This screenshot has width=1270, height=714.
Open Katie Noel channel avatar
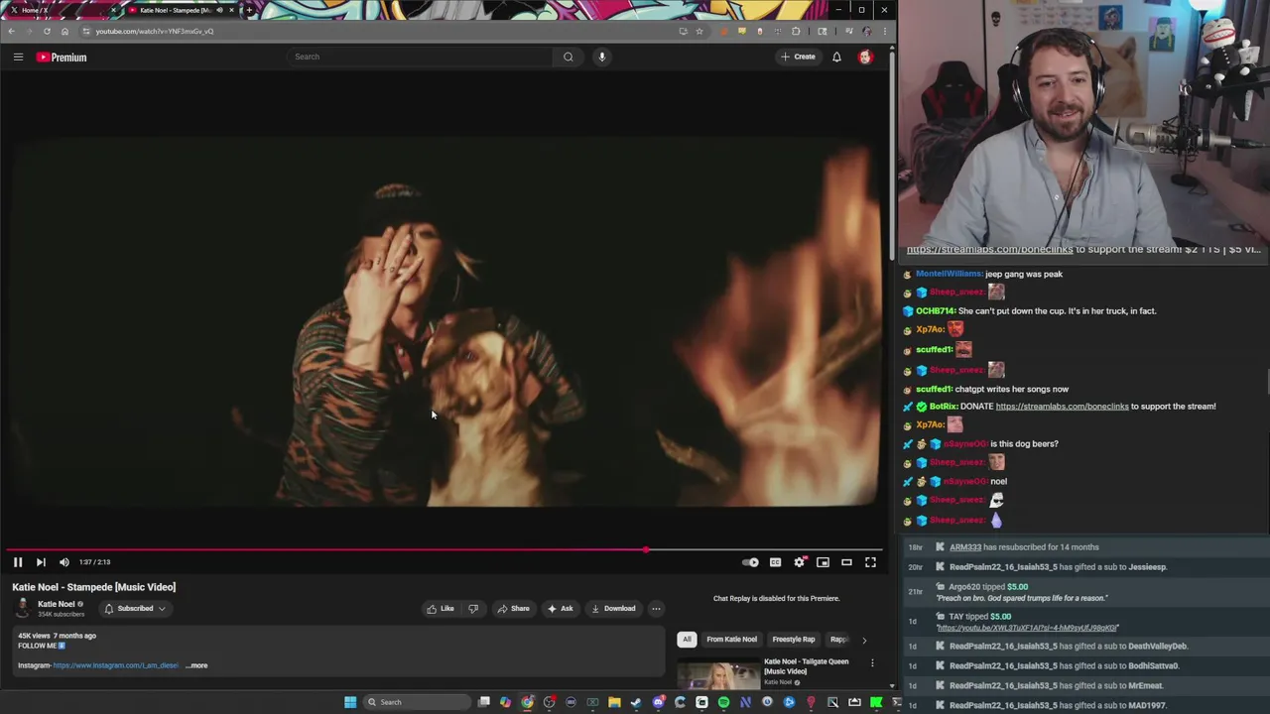(x=23, y=608)
